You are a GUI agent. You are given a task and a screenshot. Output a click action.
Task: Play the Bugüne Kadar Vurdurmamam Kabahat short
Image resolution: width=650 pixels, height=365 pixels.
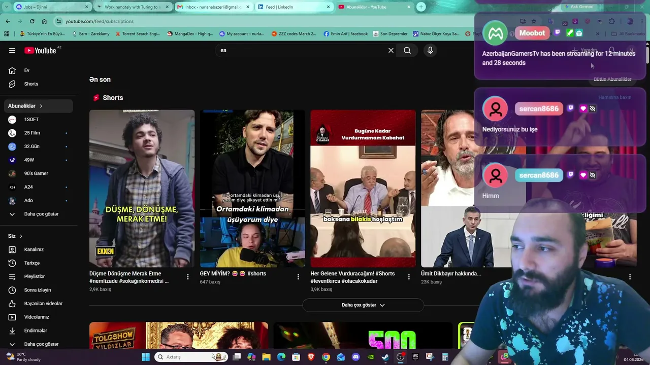[363, 189]
